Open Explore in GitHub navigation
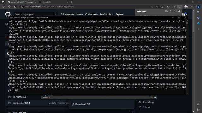Screen dimensions: 202x113 [x=120, y=14]
